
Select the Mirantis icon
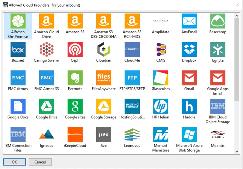(217, 135)
